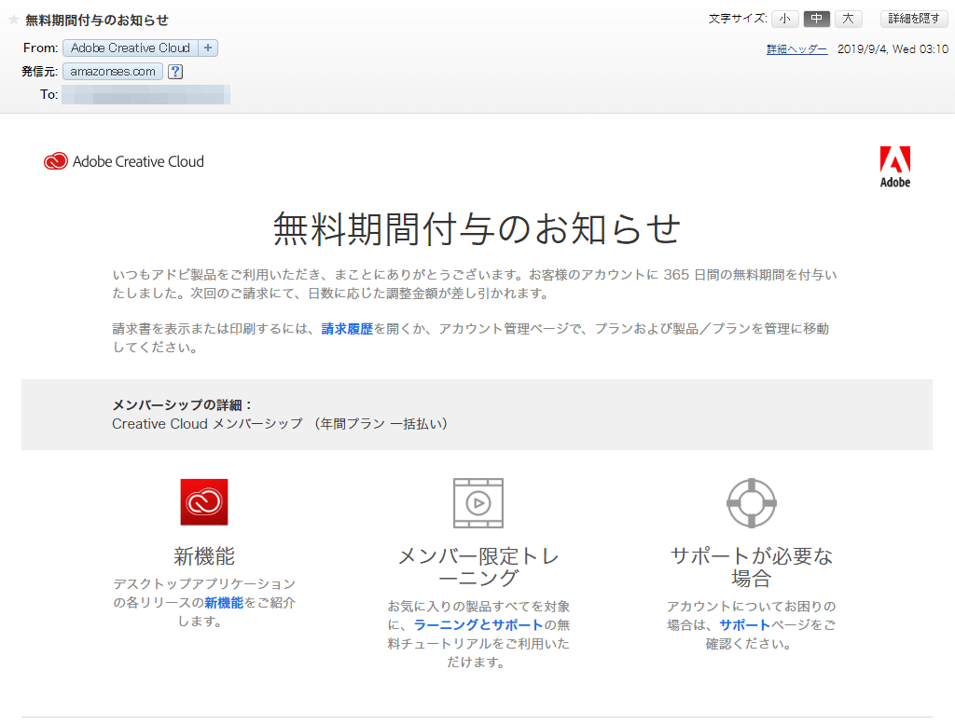
Task: Click the 文字サイズ label
Action: 738,19
